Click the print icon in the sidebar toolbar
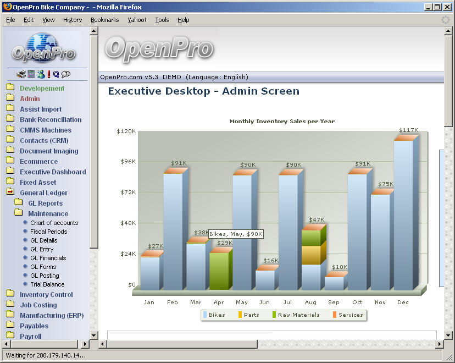Viewport: 455px width, 363px height. click(21, 74)
